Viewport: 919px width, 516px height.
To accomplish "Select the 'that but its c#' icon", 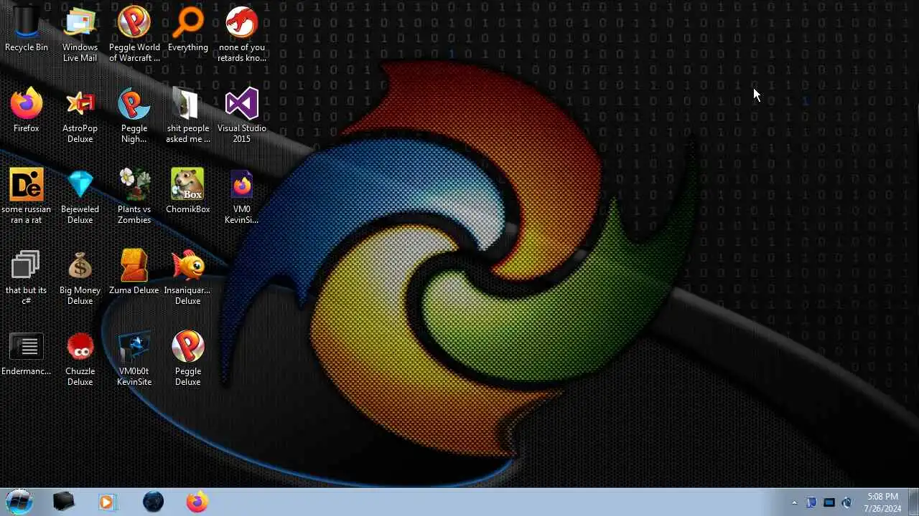I will tap(27, 278).
